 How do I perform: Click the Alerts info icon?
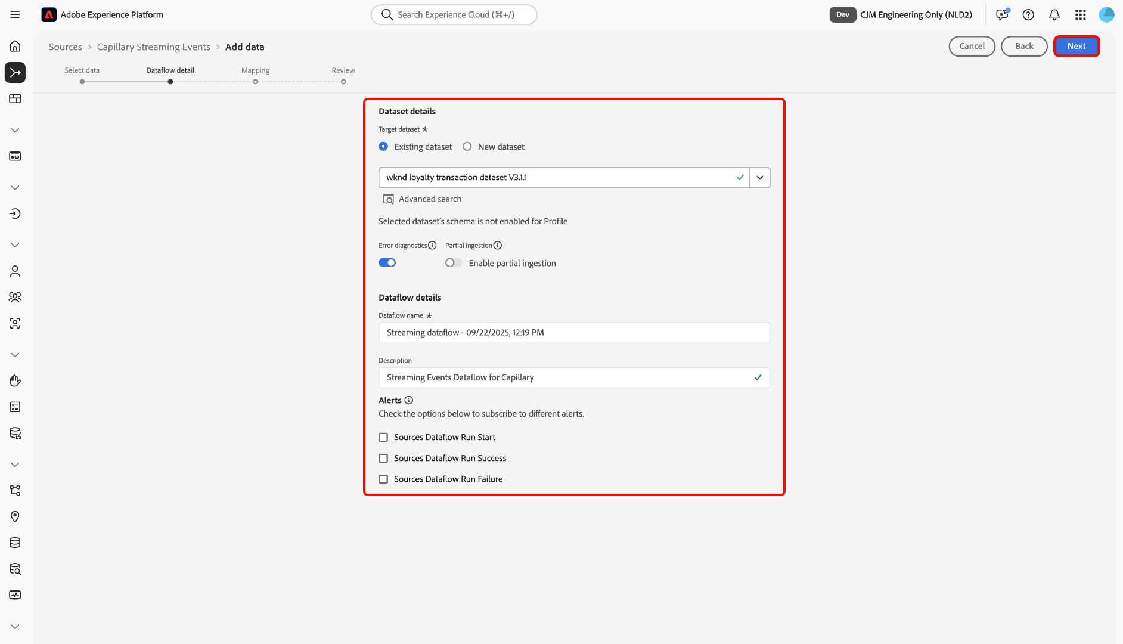coord(409,400)
